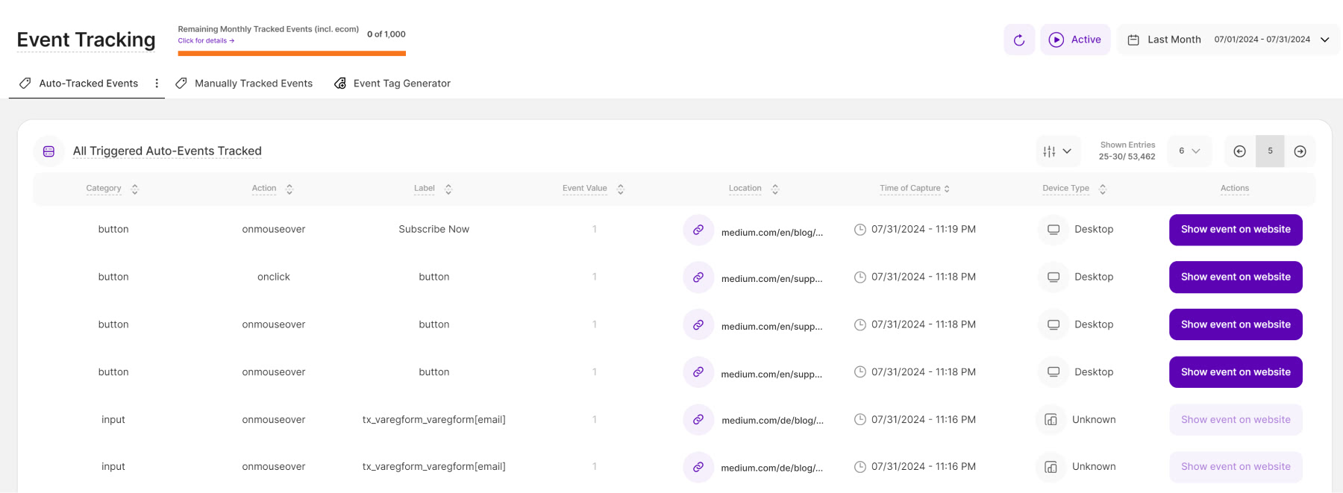Switch to Manually Tracked Events tab
This screenshot has width=1343, height=493.
pyautogui.click(x=253, y=84)
